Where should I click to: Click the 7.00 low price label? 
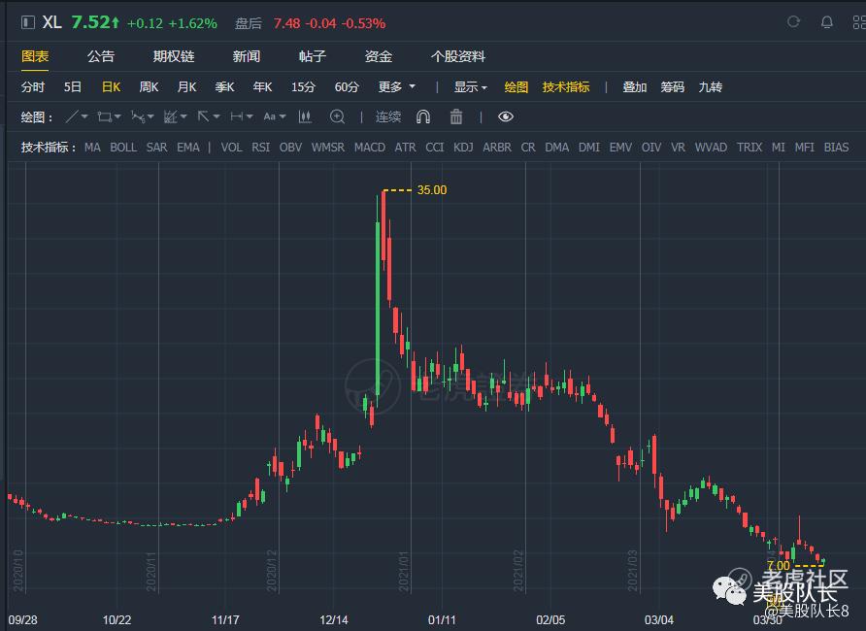coord(779,566)
